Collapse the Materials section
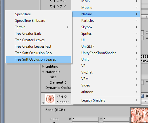The image size is (148, 123). 43,72
